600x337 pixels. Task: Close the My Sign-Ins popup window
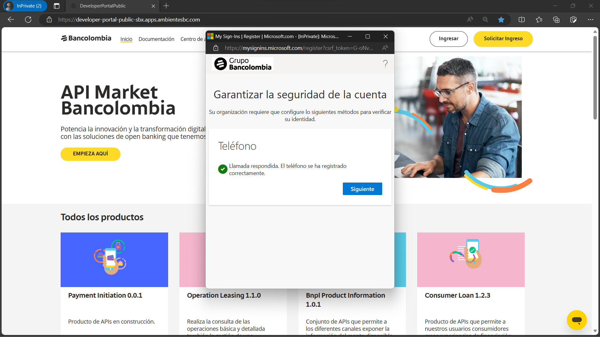[386, 37]
